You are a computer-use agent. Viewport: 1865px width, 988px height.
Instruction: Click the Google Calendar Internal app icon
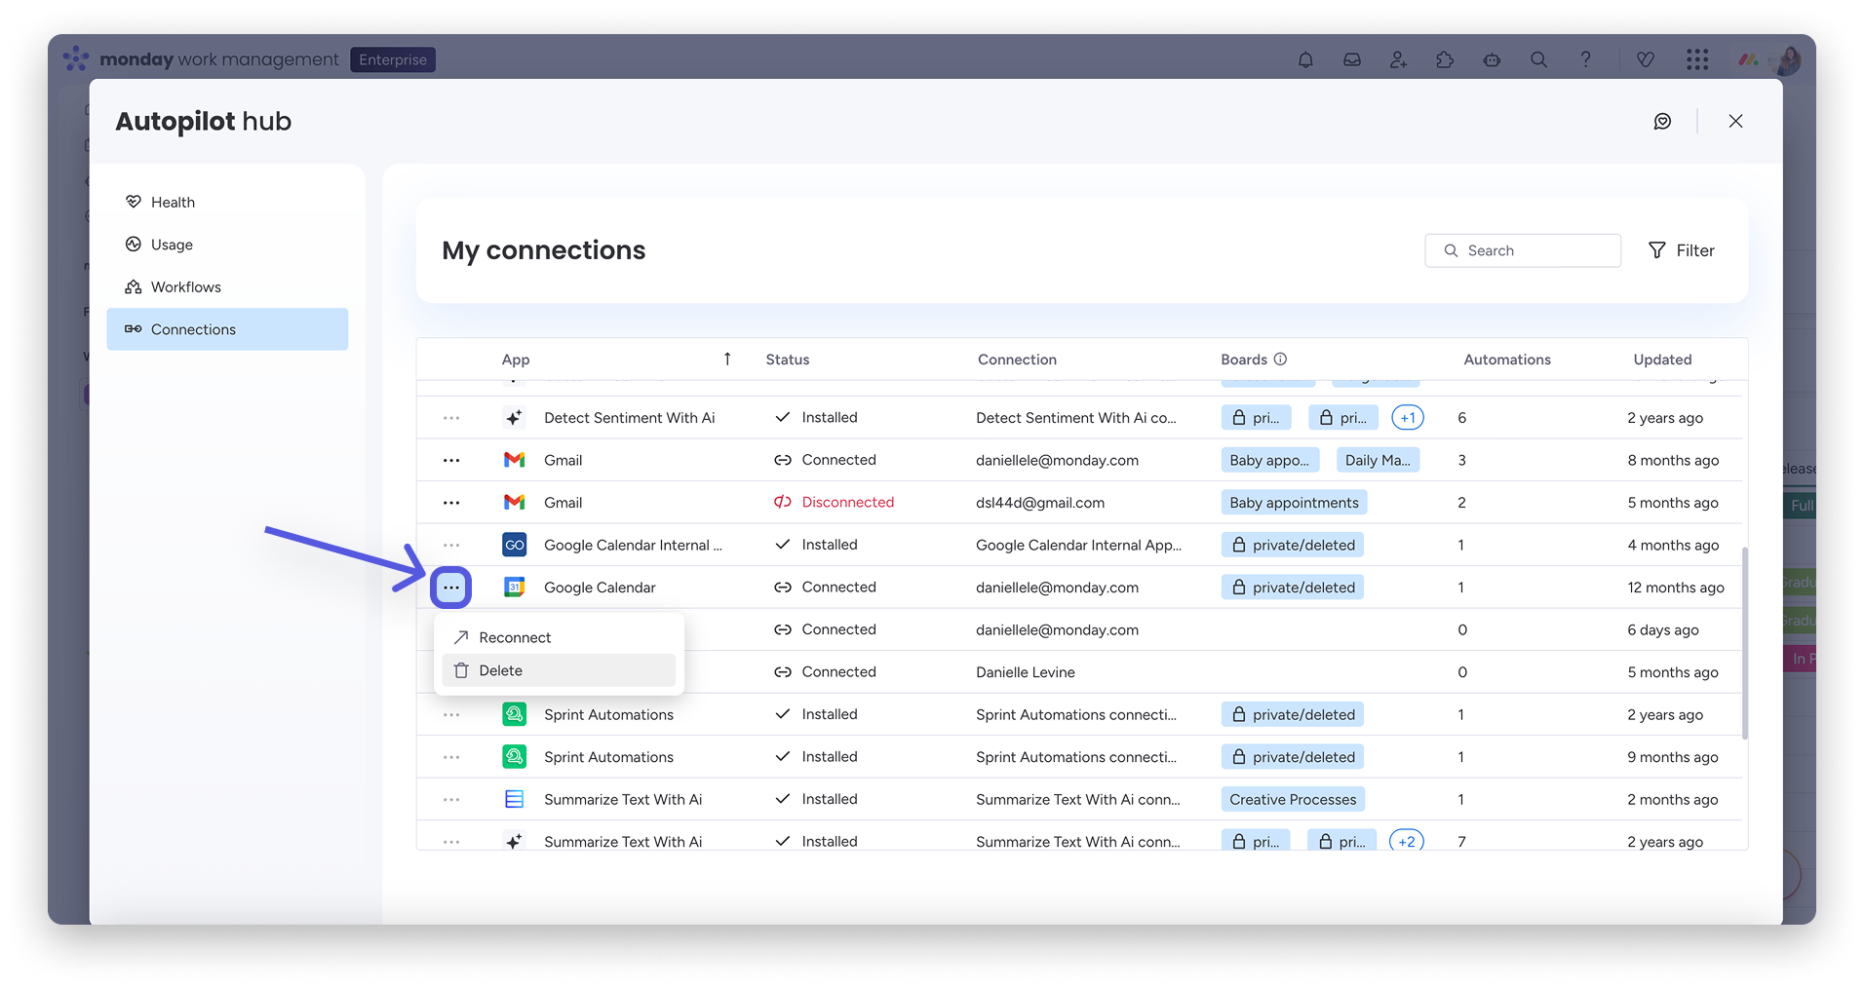pyautogui.click(x=514, y=545)
